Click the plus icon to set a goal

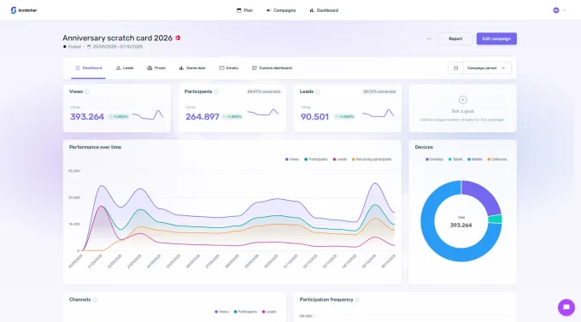[x=463, y=100]
